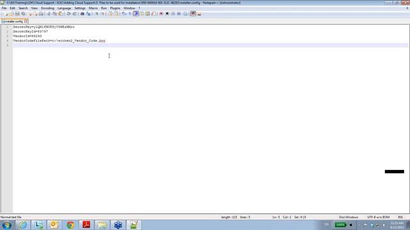Click the Save toolbar icon
This screenshot has height=230, width=410.
[17, 13]
